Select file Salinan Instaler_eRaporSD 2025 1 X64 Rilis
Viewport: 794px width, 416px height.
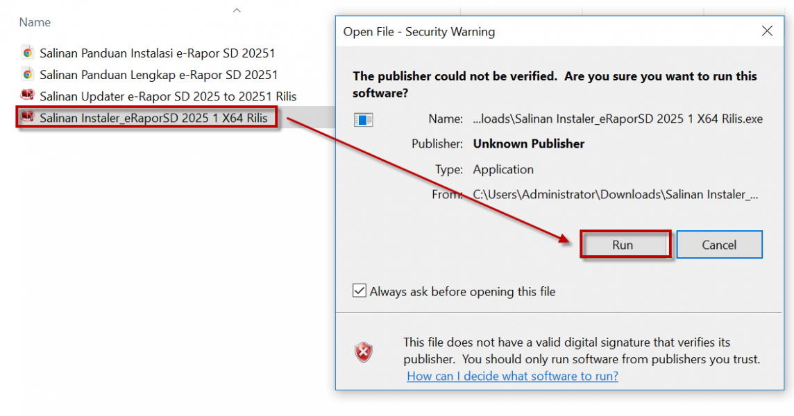pos(153,118)
